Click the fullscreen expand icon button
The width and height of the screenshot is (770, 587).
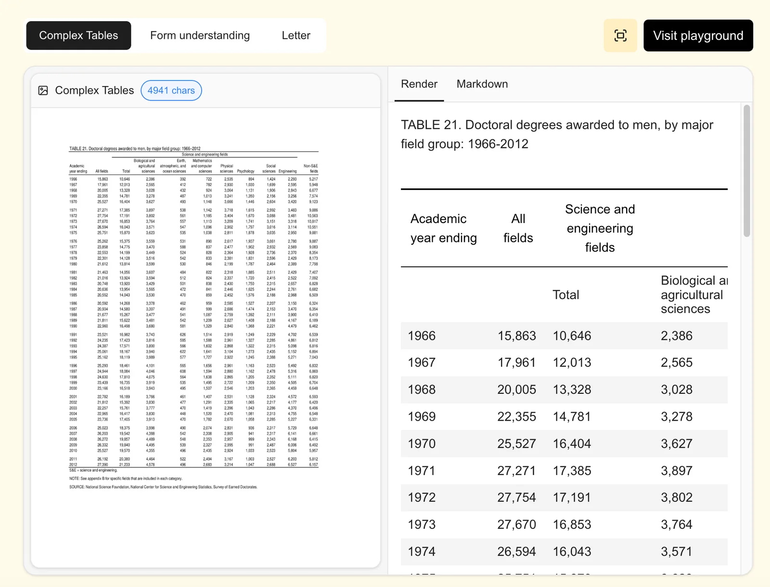click(x=620, y=36)
